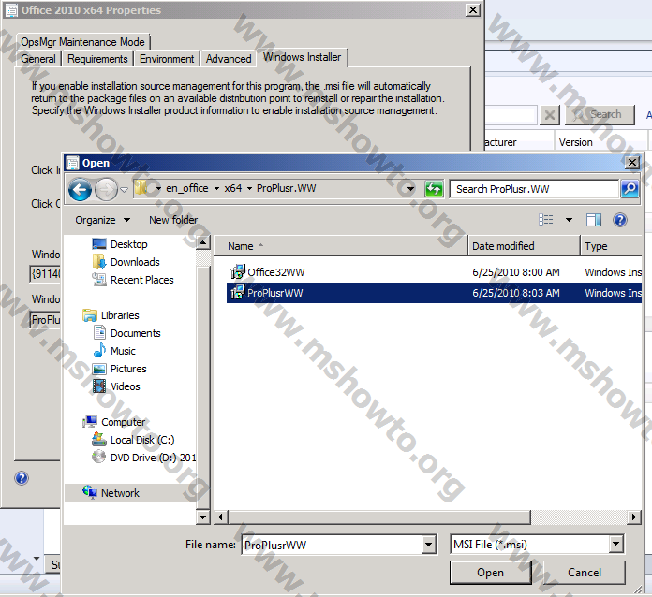652x597 pixels.
Task: Switch to Environment tab in Properties window
Action: click(167, 59)
